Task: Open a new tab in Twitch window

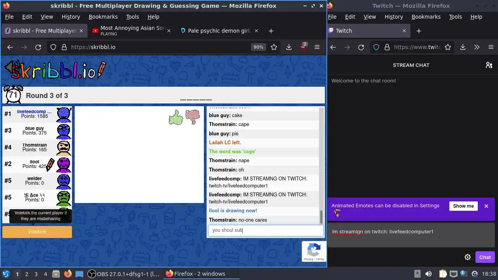Action: (x=419, y=31)
